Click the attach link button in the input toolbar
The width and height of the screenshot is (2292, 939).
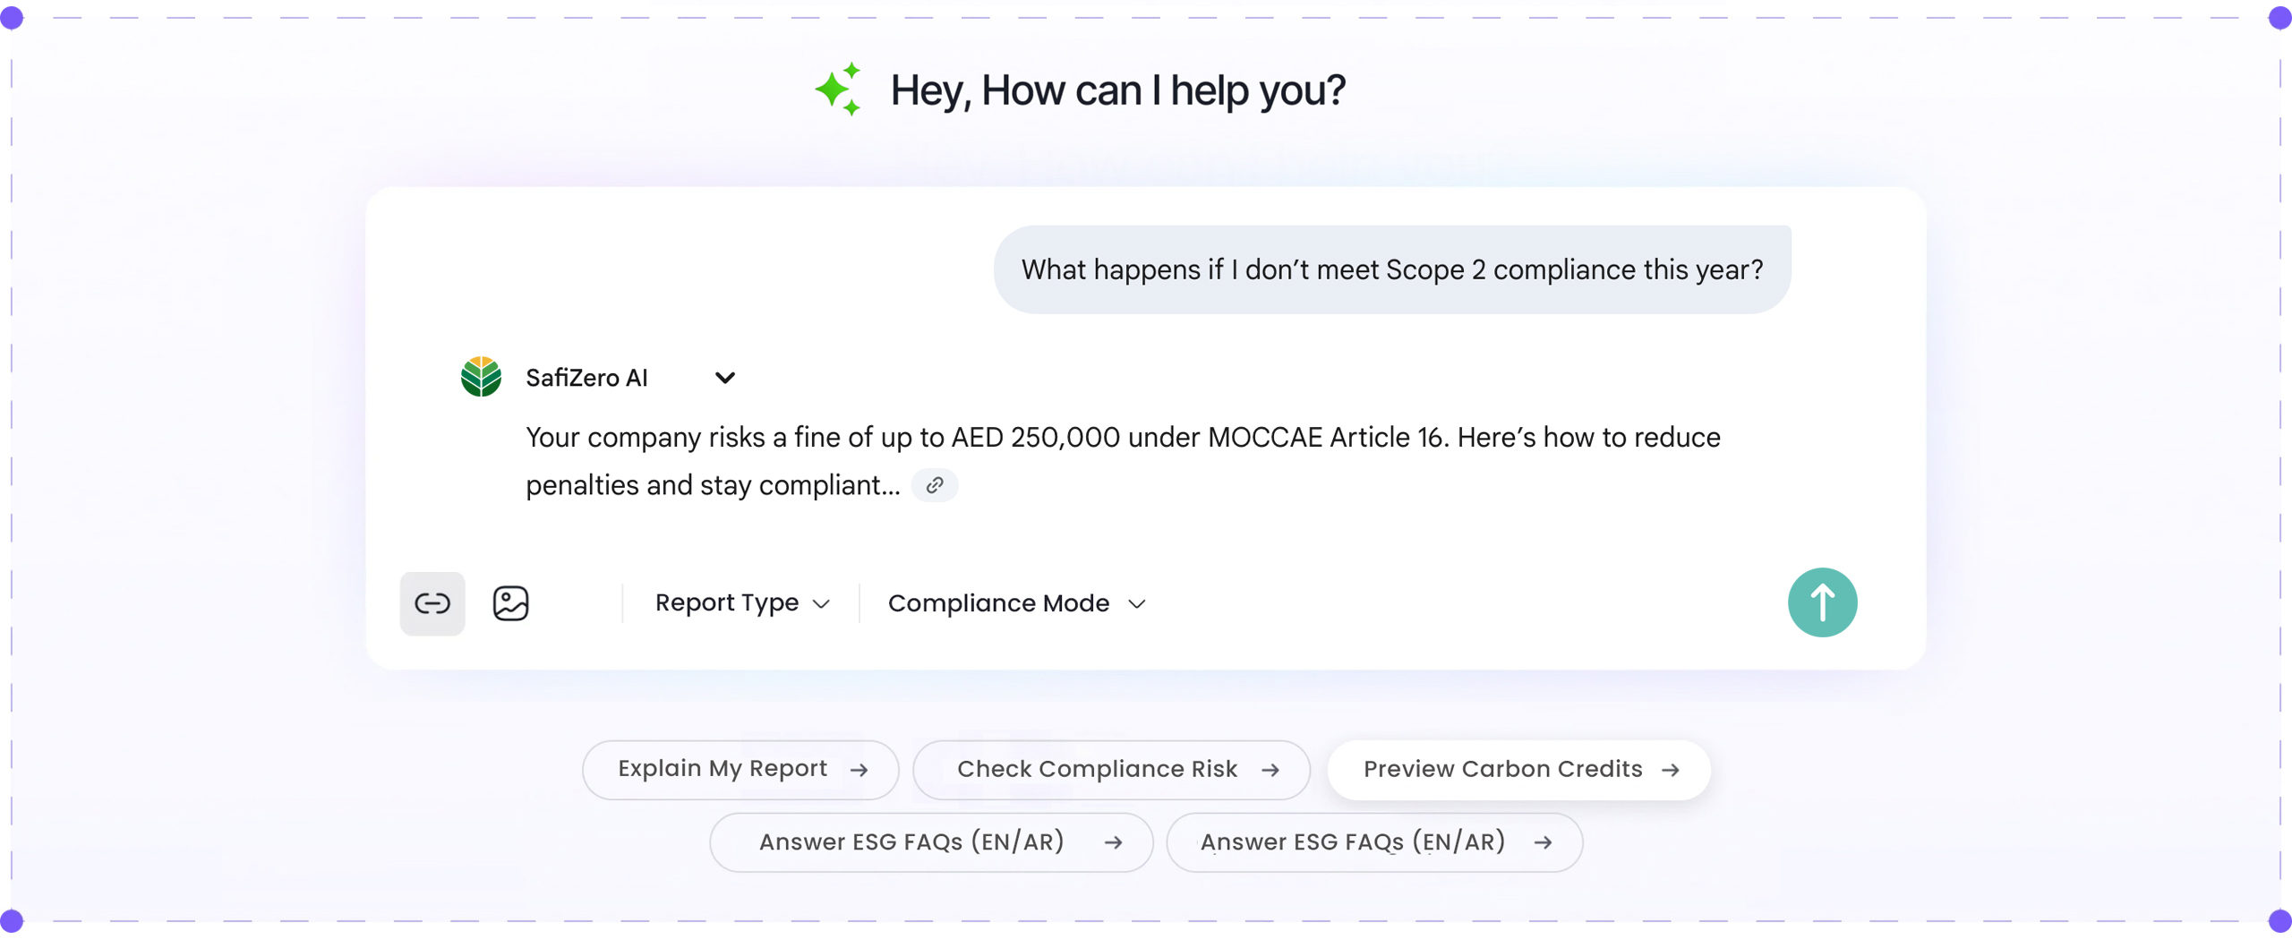point(432,603)
